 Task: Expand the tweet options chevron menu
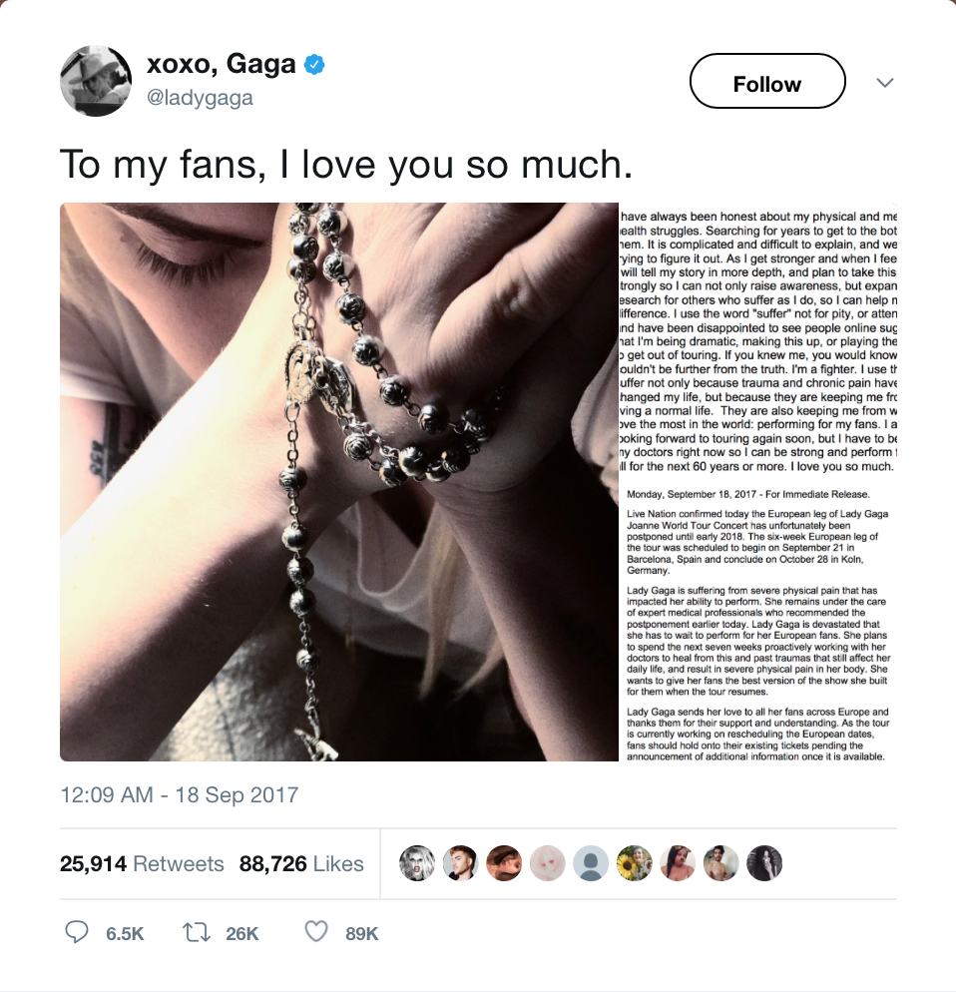pyautogui.click(x=884, y=83)
